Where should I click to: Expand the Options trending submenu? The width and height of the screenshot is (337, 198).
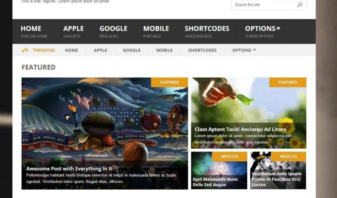pyautogui.click(x=254, y=50)
